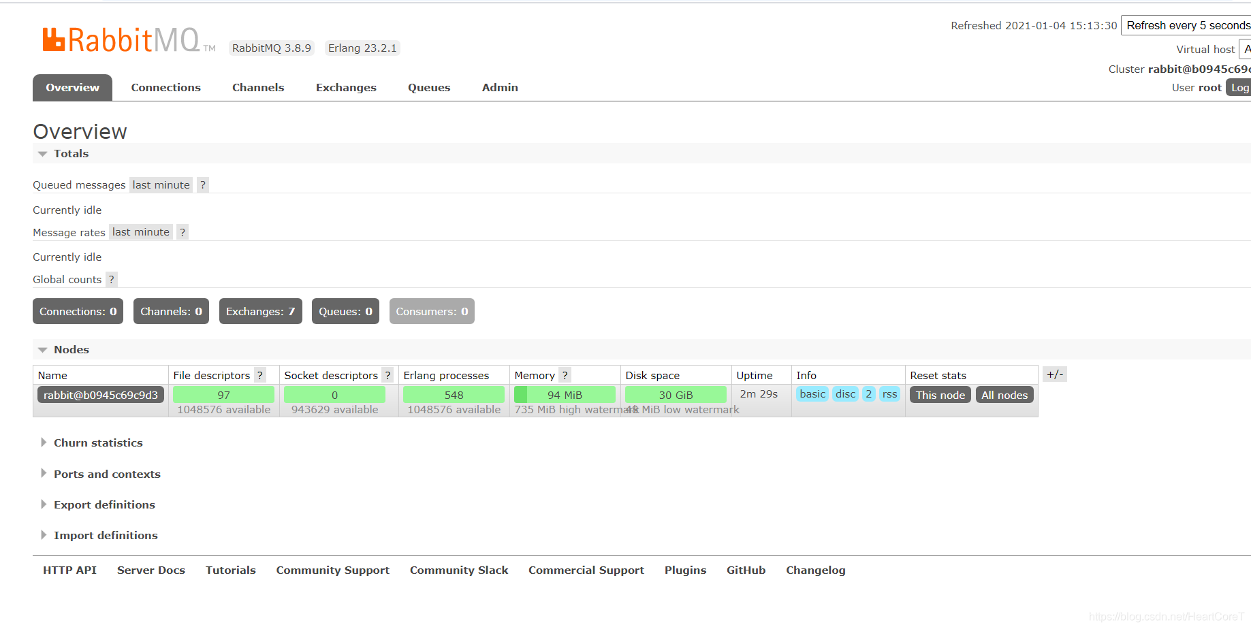Viewport: 1251px width, 629px height.
Task: Click the RabbitMQ logo
Action: pos(129,40)
